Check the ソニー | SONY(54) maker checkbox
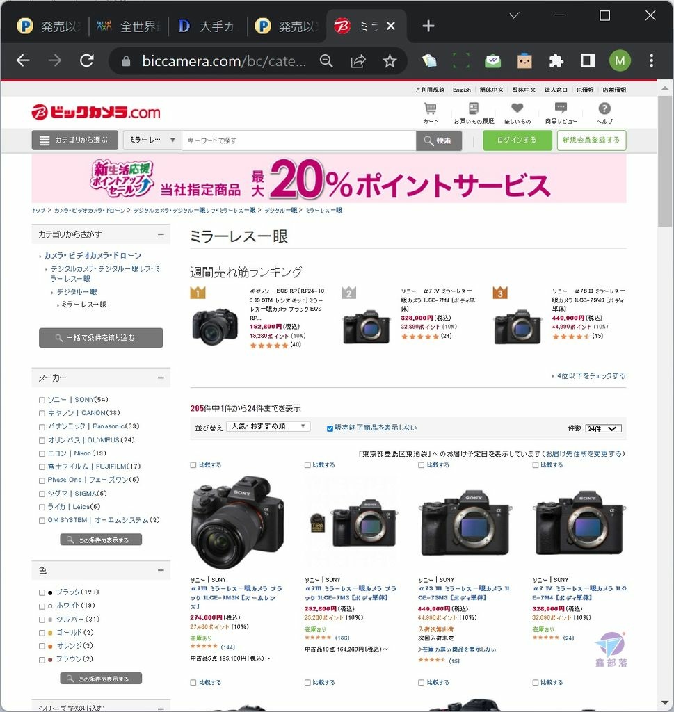 tap(42, 400)
